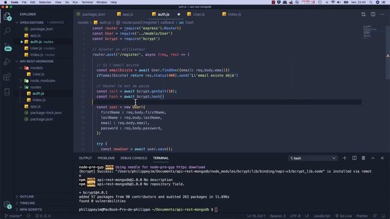Expand the Timeline section
390x219 pixels.
[27, 203]
